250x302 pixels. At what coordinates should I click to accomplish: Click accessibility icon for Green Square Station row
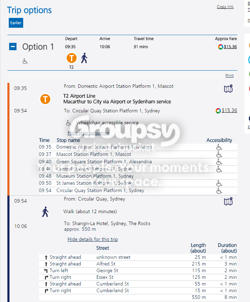click(x=219, y=162)
